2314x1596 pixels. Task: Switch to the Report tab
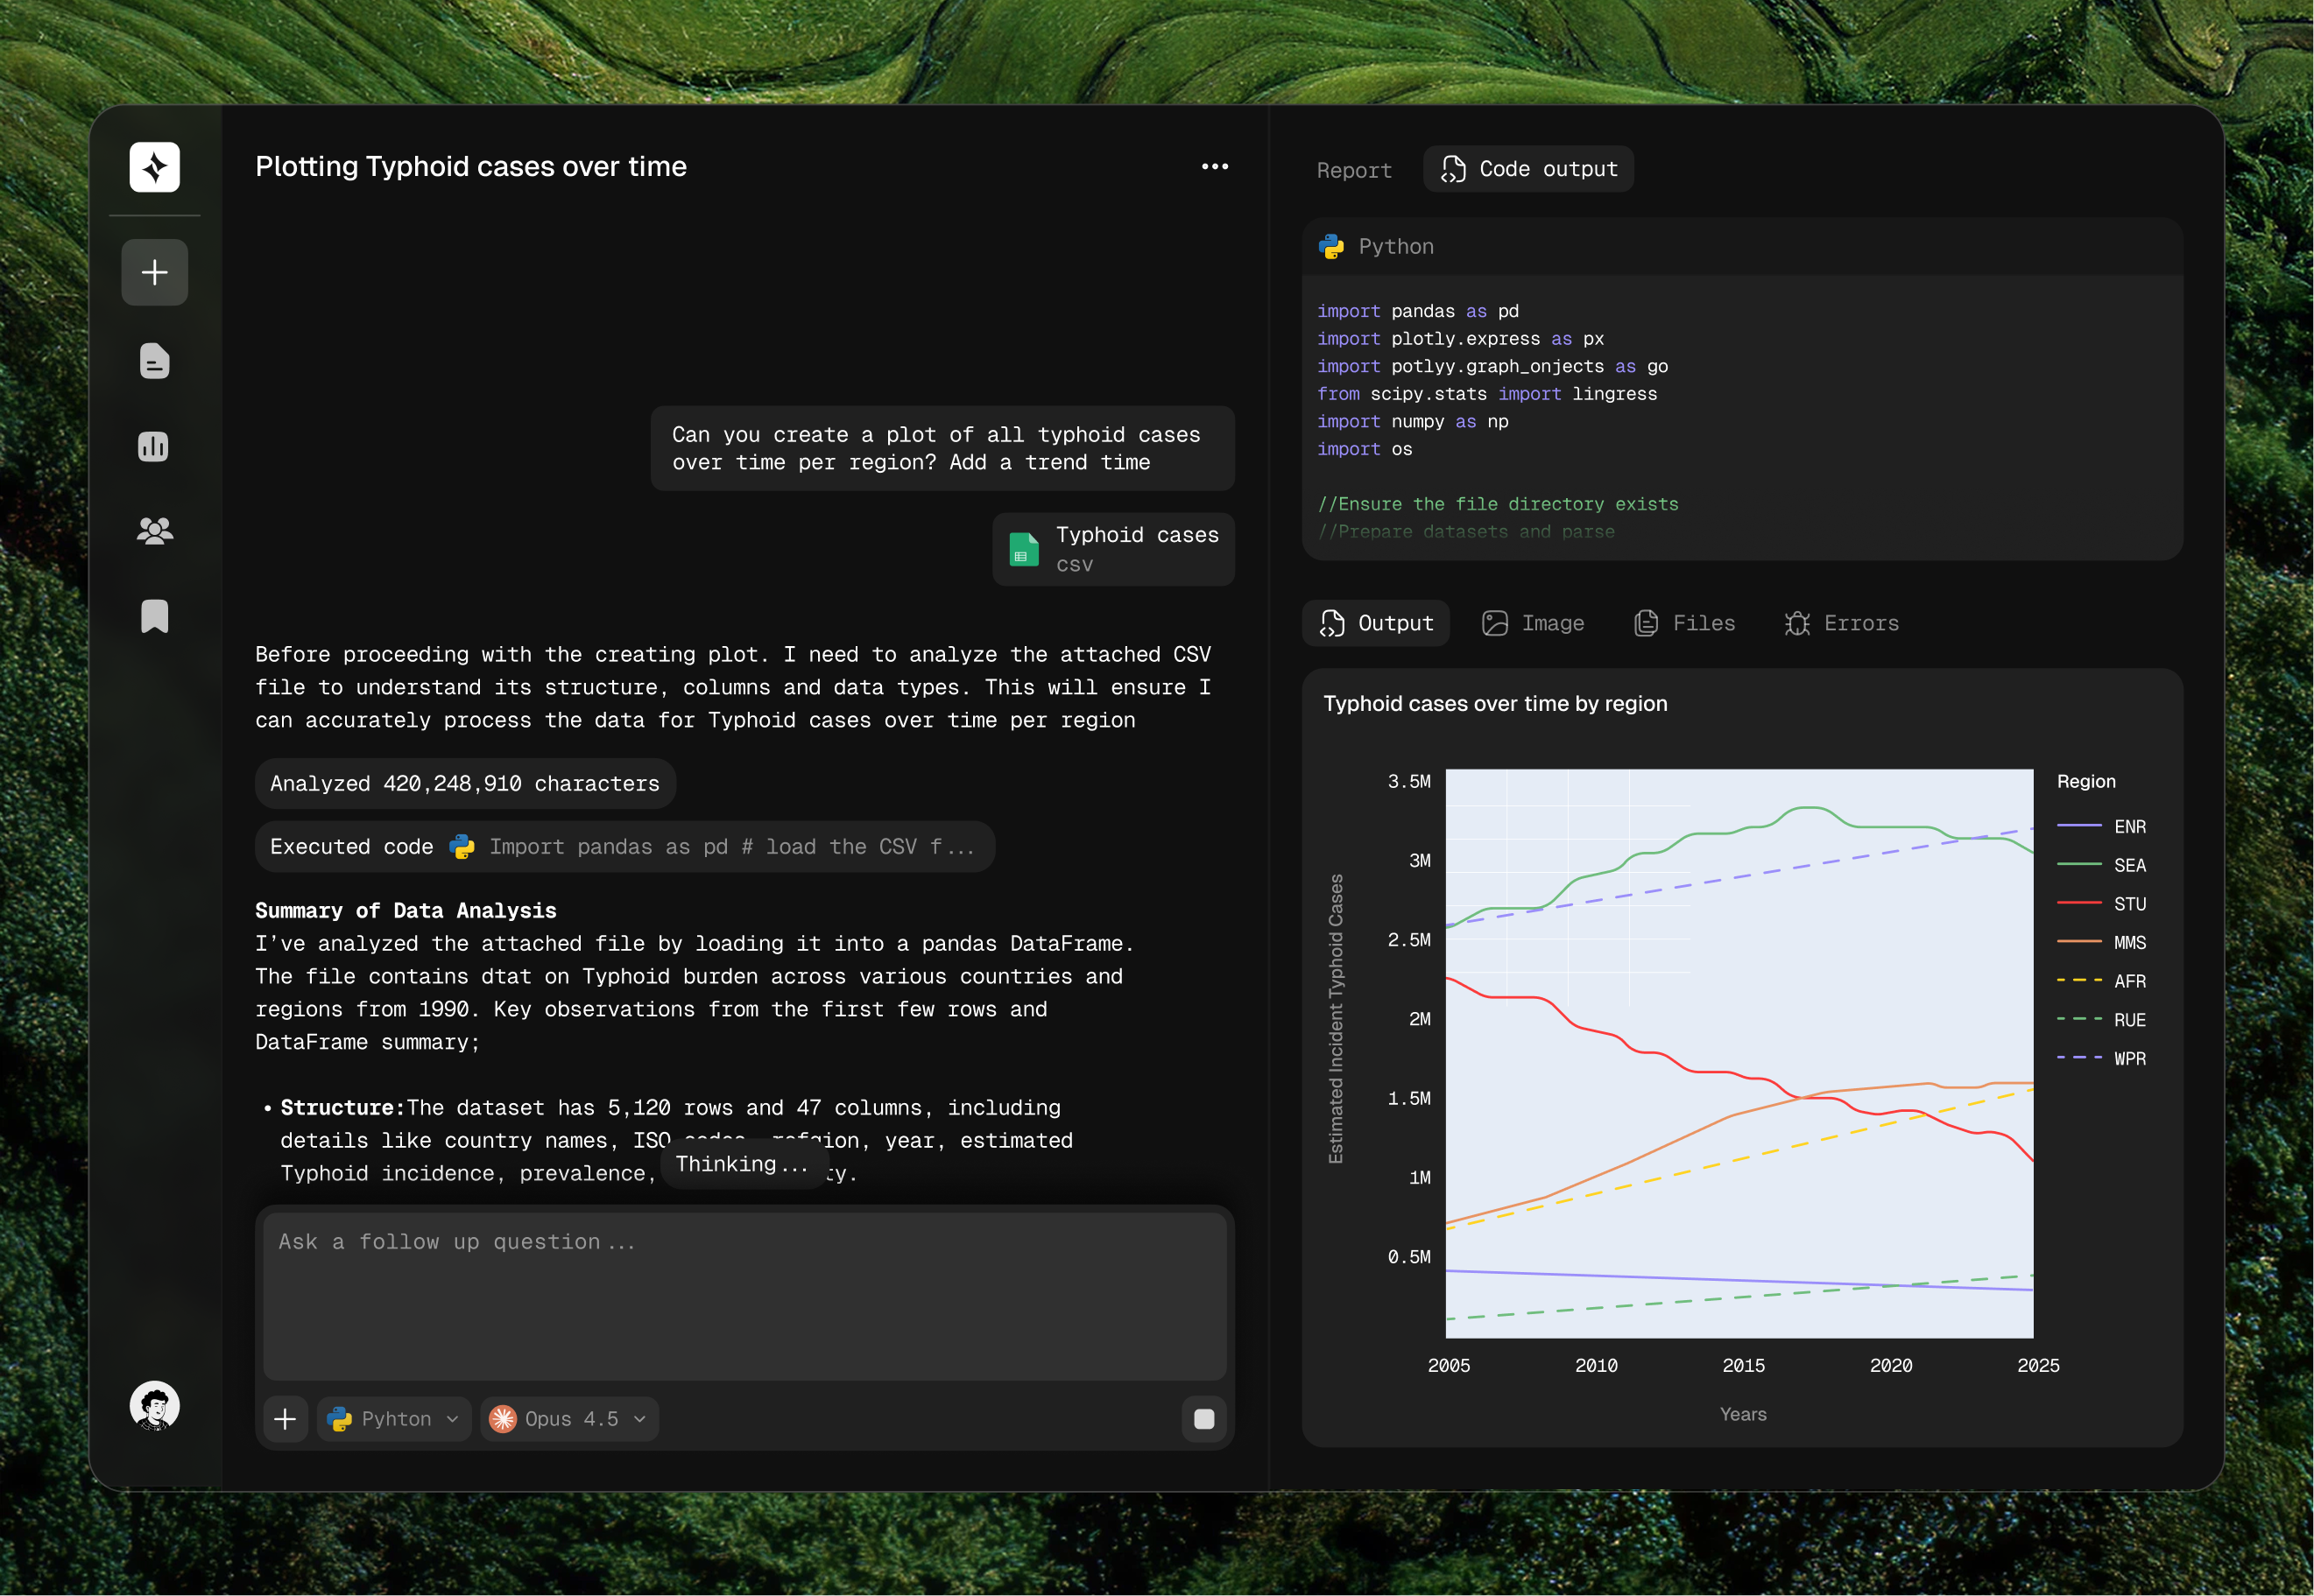point(1353,170)
